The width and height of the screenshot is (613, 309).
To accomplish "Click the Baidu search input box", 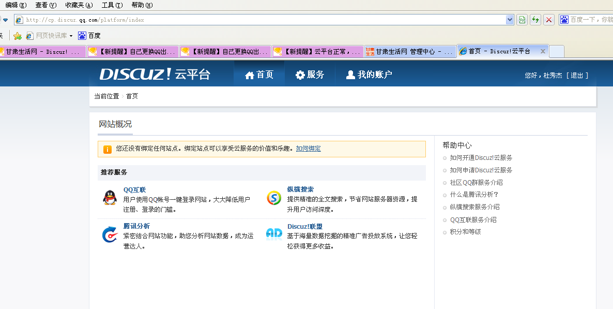I will point(591,20).
